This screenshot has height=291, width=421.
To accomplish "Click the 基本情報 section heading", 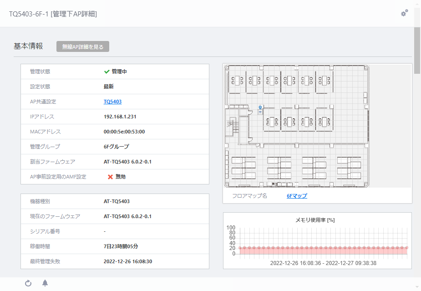I will (28, 46).
